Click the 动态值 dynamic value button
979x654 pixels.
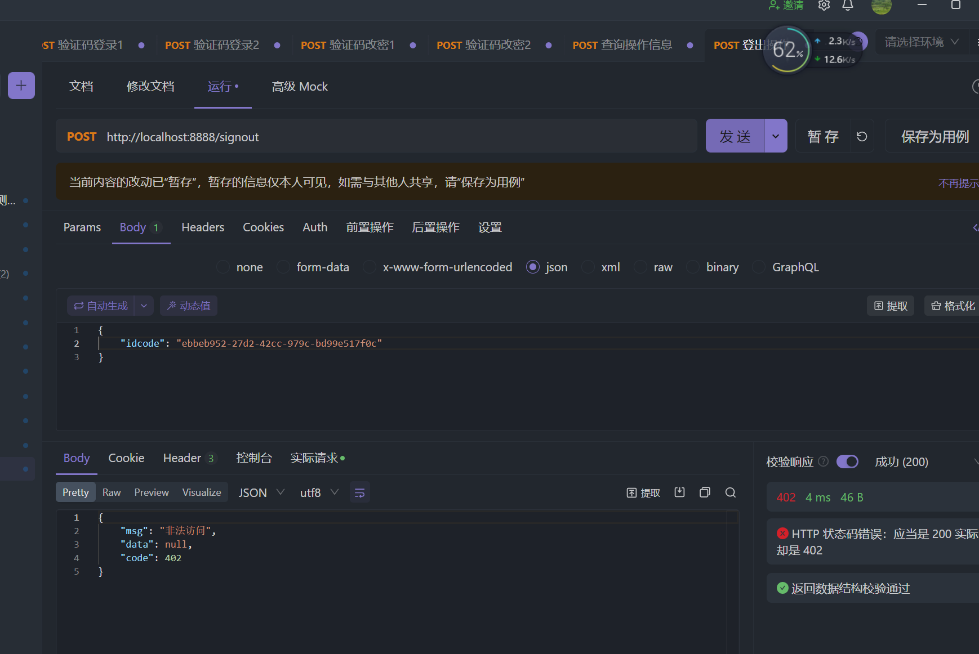(x=189, y=306)
